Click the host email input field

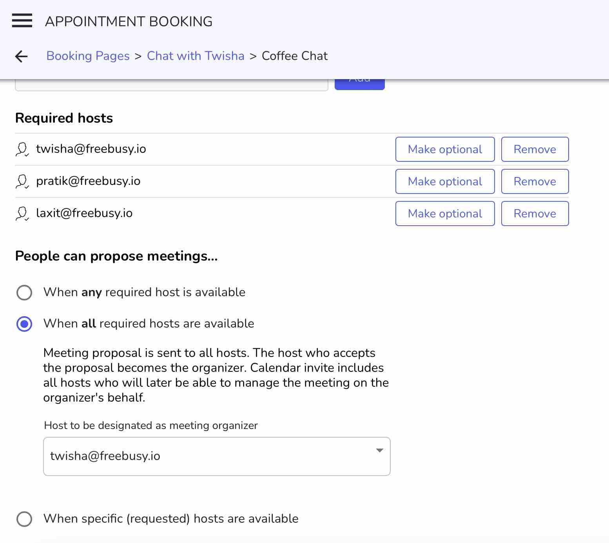coord(171,85)
